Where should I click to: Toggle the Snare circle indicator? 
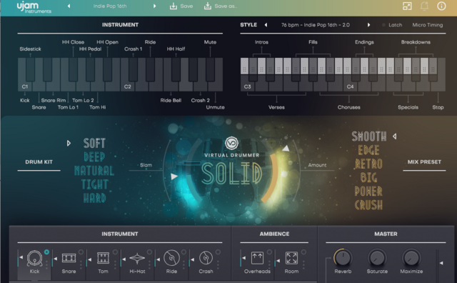pos(81,252)
